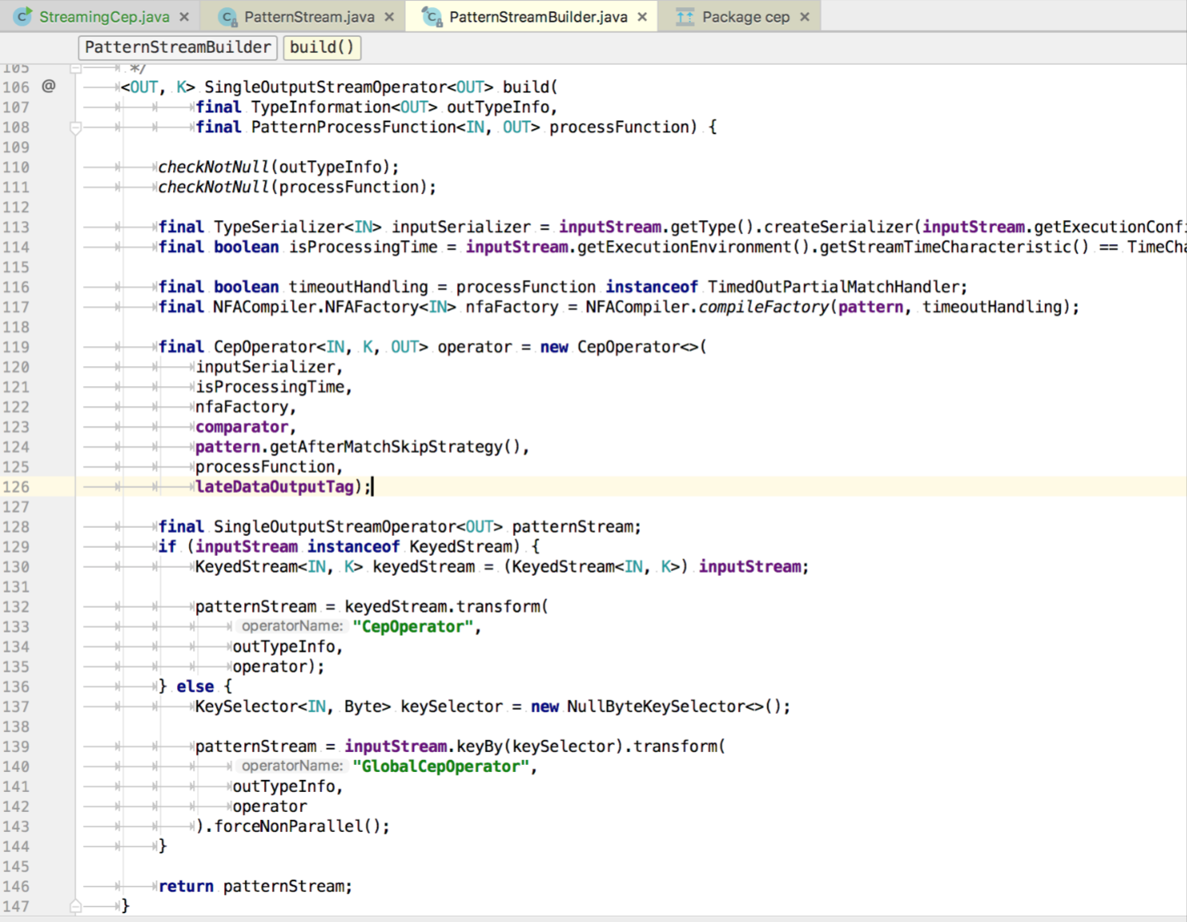Click the StreamingCep.java class file icon
The image size is (1187, 922).
24,17
